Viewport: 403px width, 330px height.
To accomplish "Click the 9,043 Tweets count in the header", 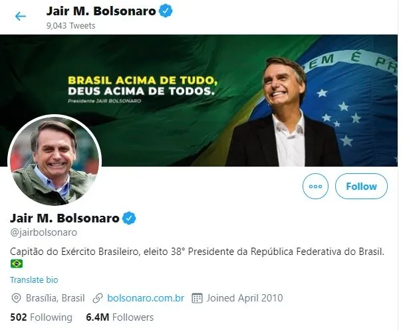I will (x=70, y=26).
